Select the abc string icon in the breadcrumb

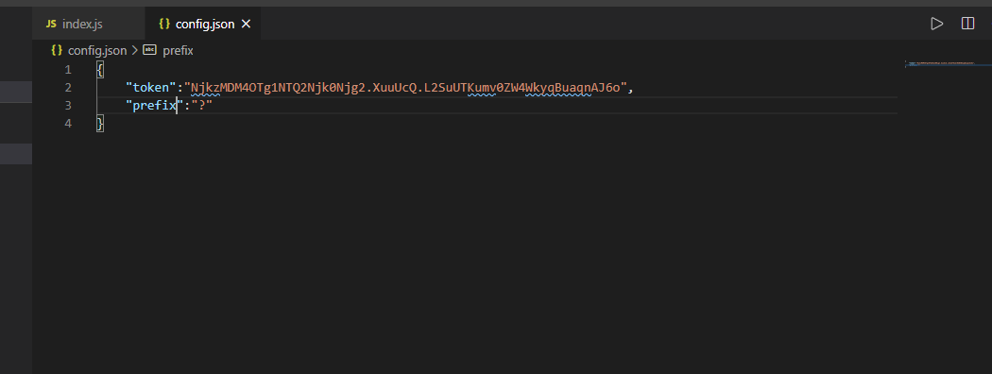[x=149, y=50]
